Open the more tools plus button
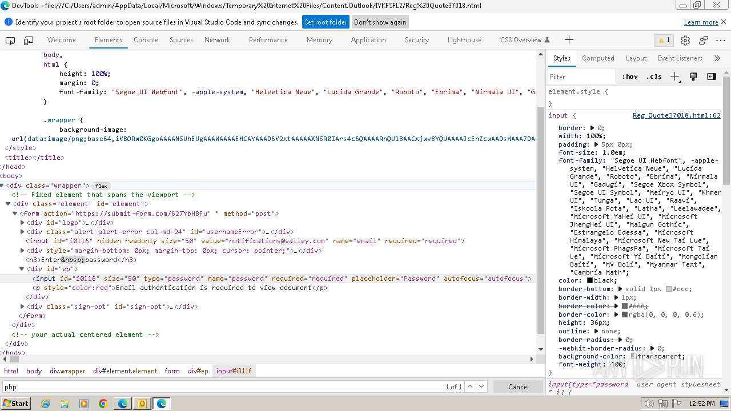The width and height of the screenshot is (731, 411). tap(569, 40)
